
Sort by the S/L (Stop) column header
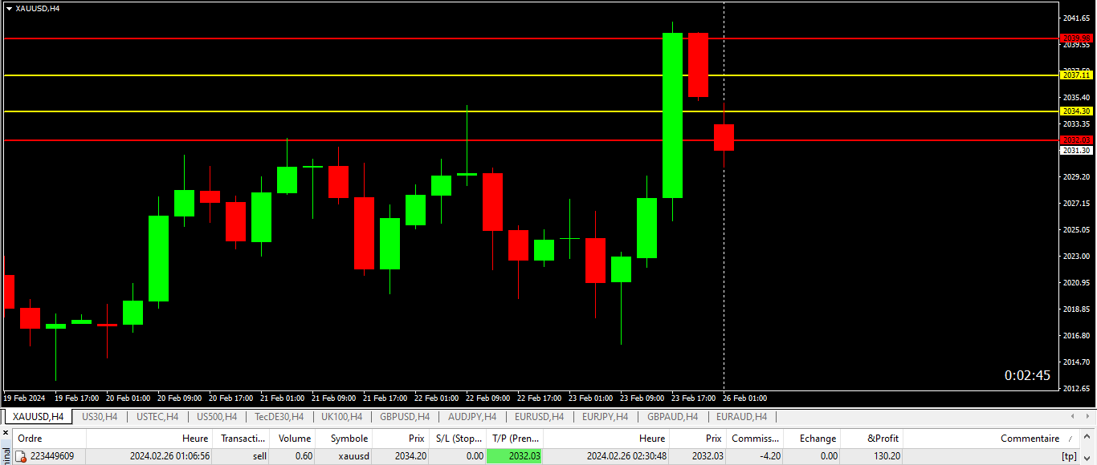point(459,439)
